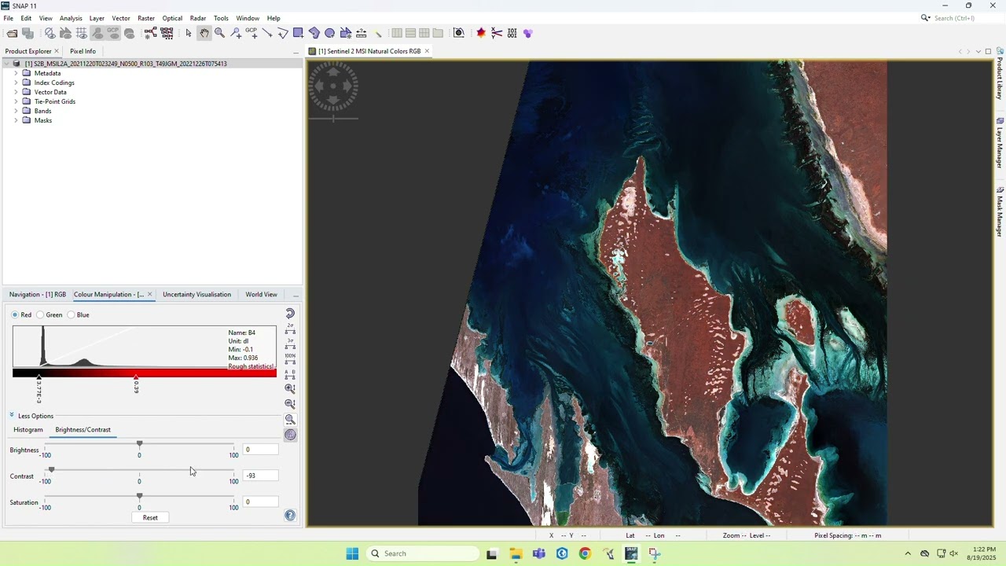
Task: Open the Optical menu
Action: coord(172,18)
